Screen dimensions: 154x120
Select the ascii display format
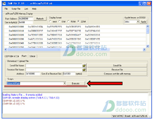click(x=50, y=22)
